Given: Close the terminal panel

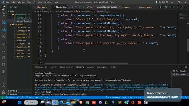Looking at the screenshot, I should [186, 67].
